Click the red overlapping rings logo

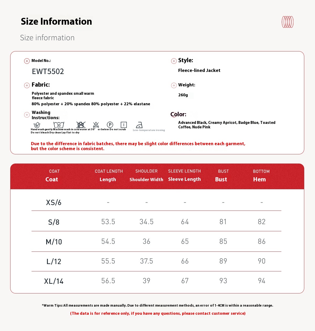[287, 22]
